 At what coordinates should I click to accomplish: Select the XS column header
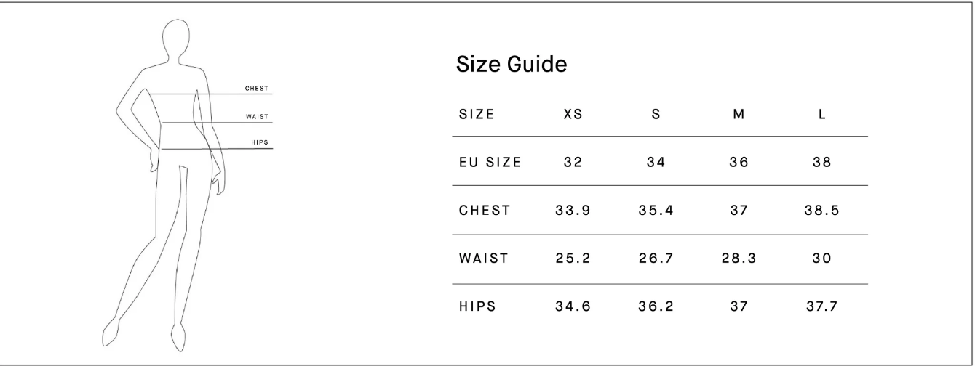click(x=573, y=114)
